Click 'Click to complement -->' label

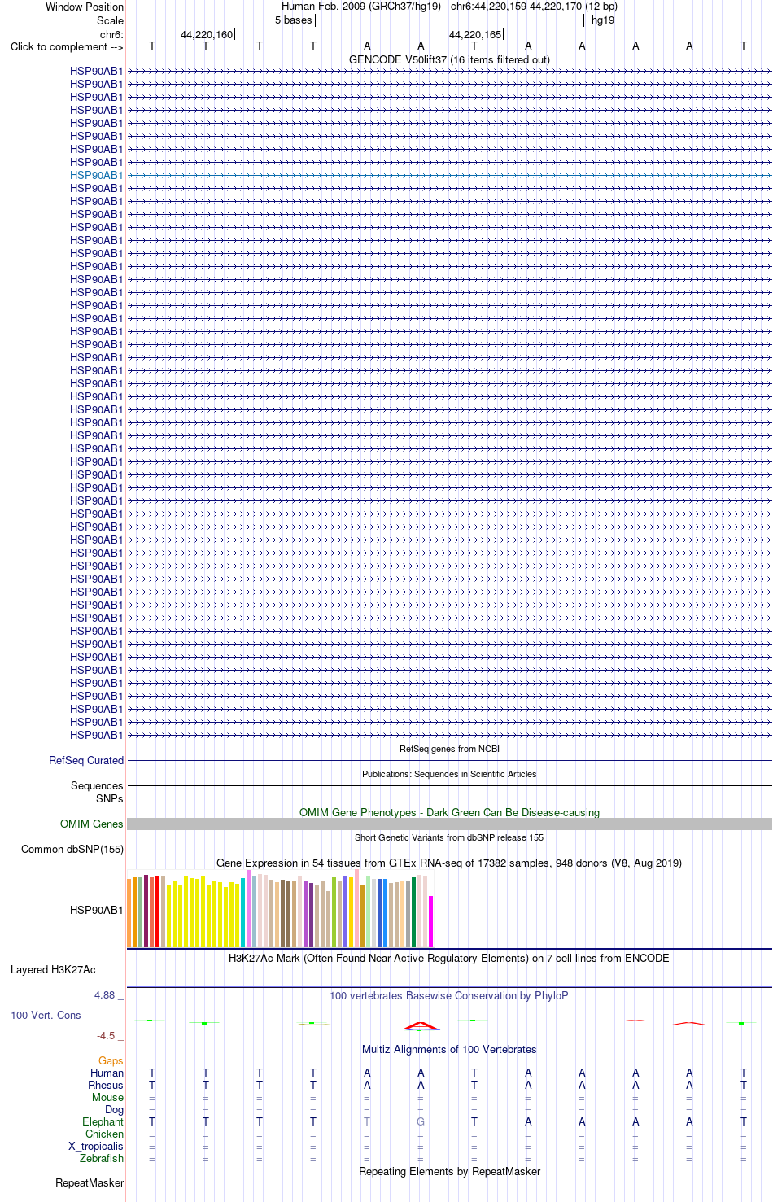[67, 46]
